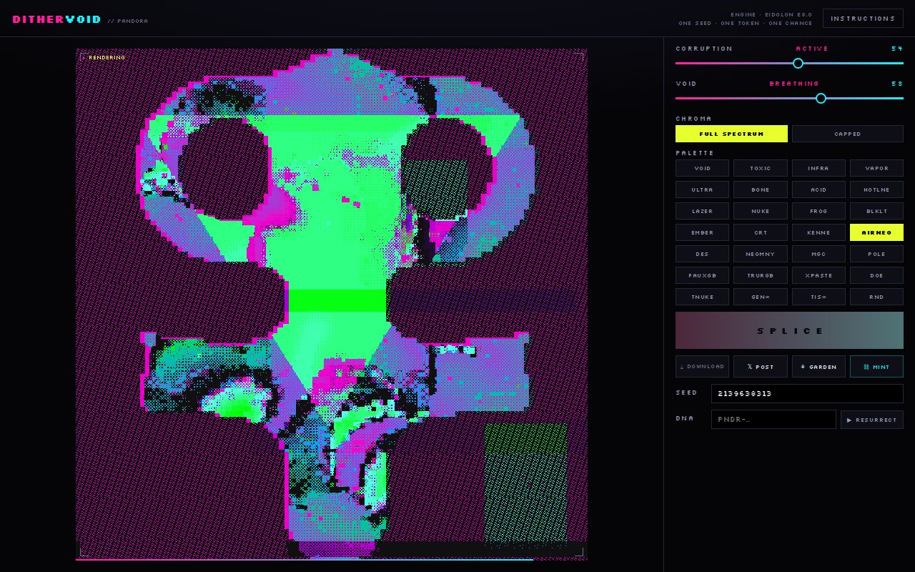Image resolution: width=915 pixels, height=572 pixels.
Task: Apply the FROG palette
Action: coord(818,211)
